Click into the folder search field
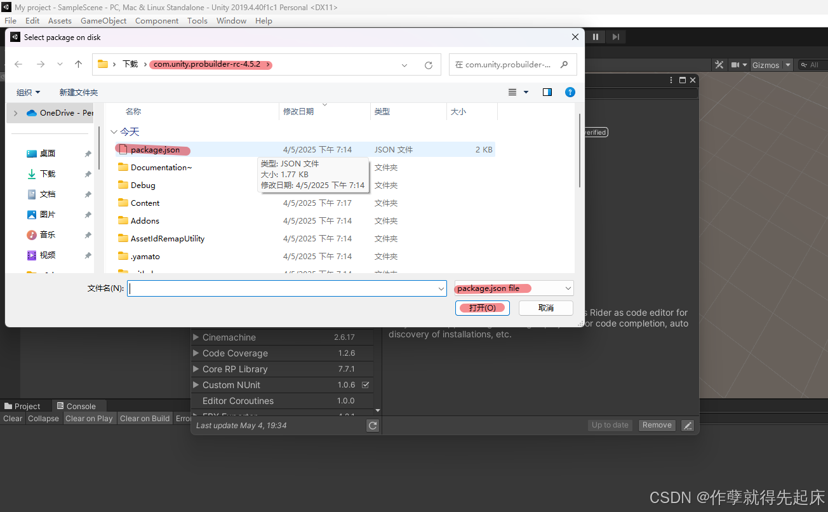Image resolution: width=828 pixels, height=512 pixels. click(512, 64)
